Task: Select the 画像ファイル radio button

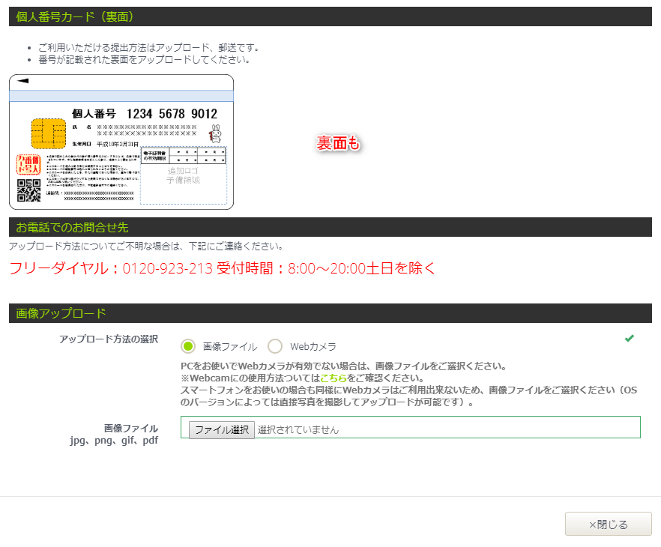Action: (188, 346)
